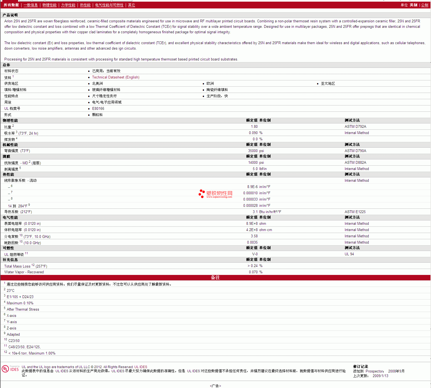
Task: Select the 玻璃纤维增强材料 filler entry
Action: (106, 90)
